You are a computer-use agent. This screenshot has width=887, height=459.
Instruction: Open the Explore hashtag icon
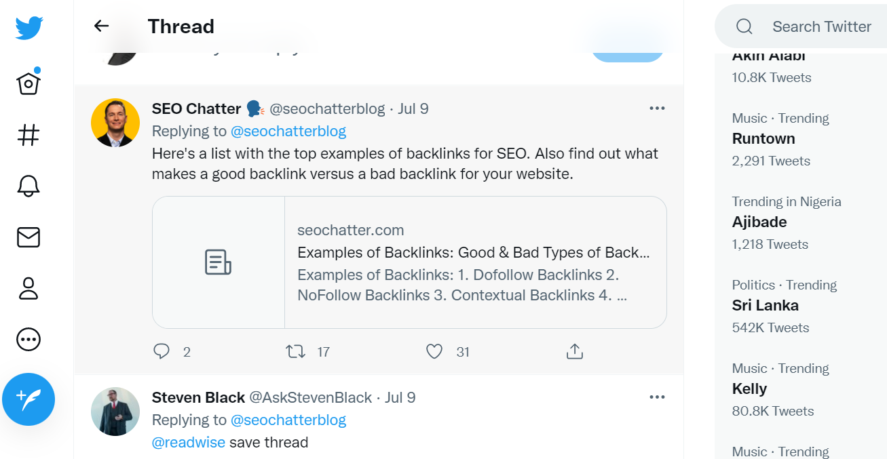pos(29,134)
